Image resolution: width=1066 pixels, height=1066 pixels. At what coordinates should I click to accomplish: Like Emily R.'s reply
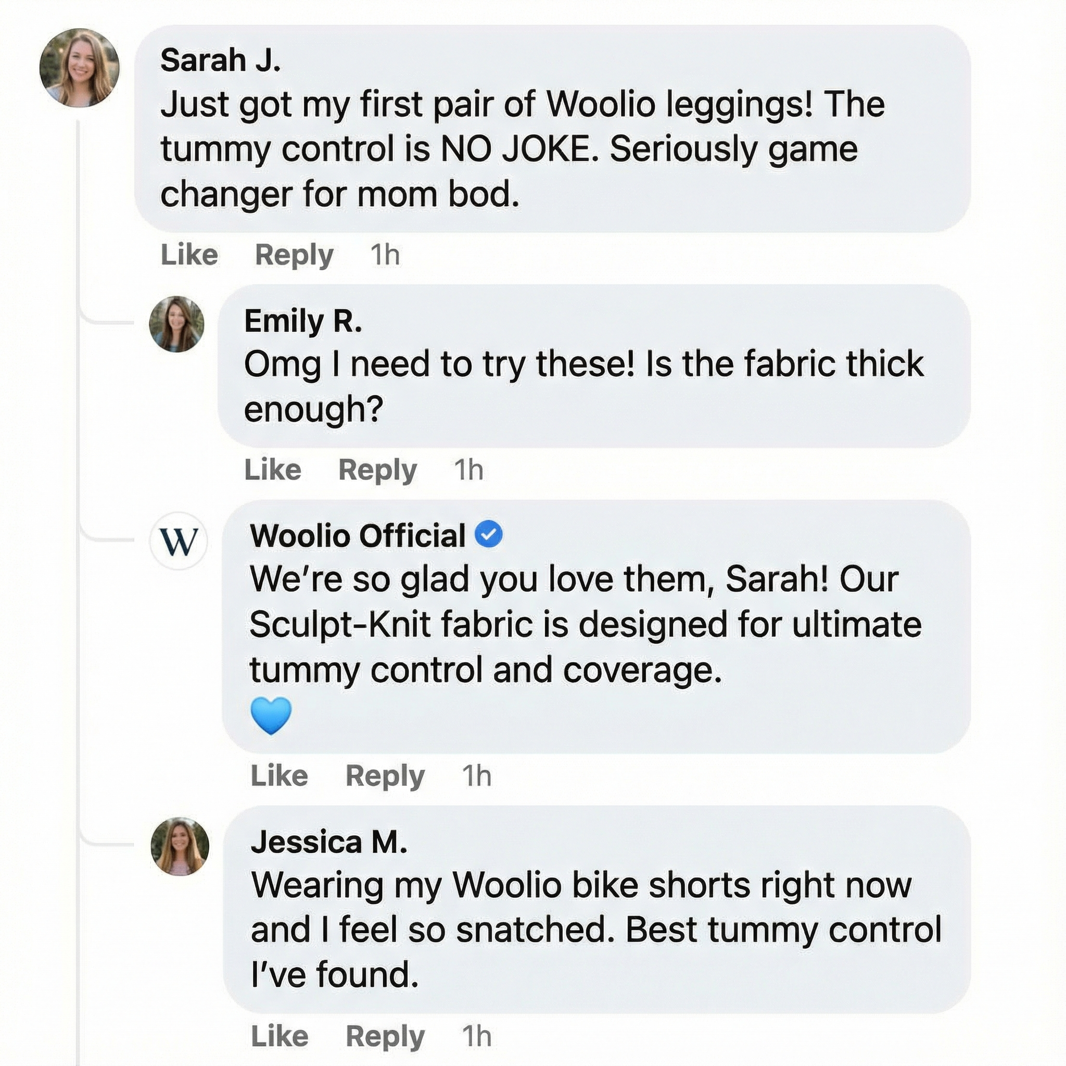coord(273,470)
